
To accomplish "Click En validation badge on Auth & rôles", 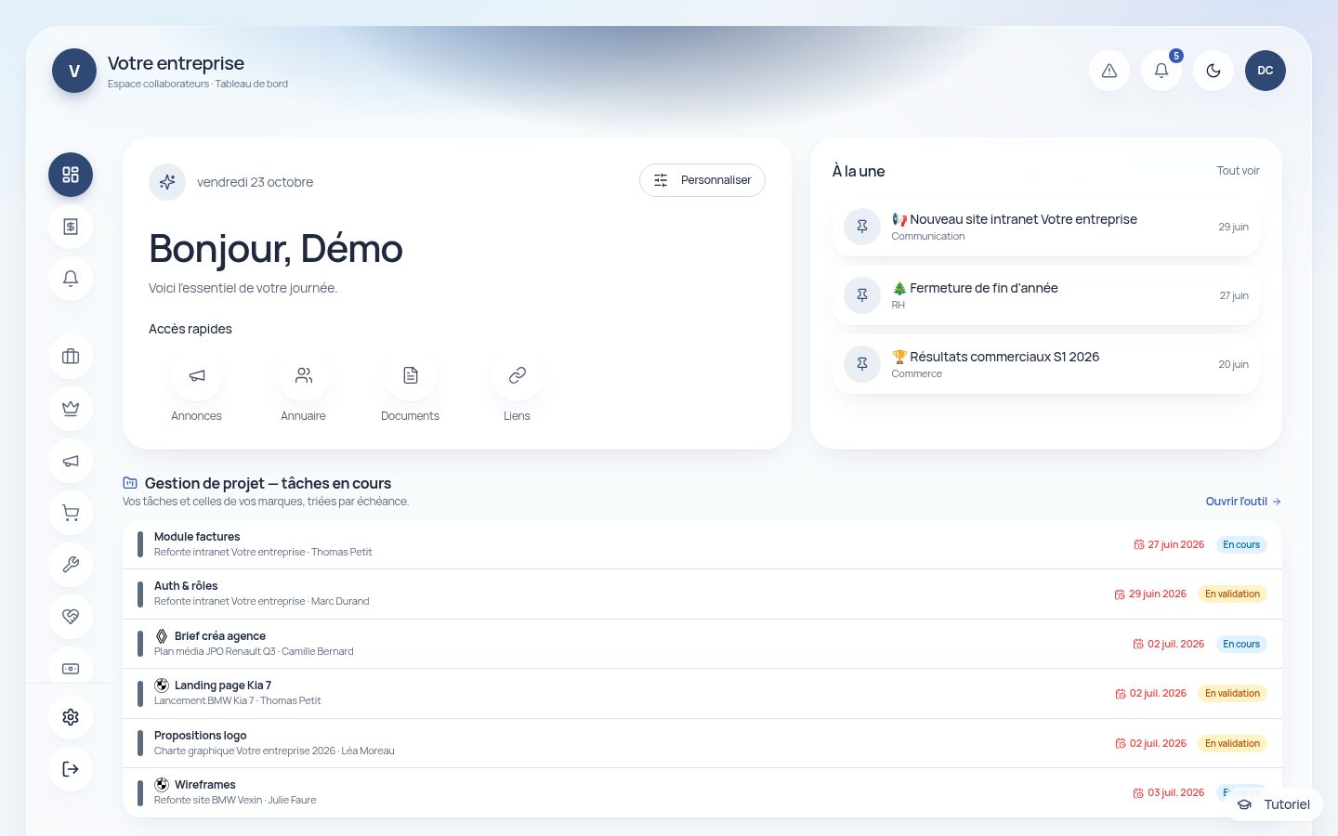I will tap(1232, 594).
